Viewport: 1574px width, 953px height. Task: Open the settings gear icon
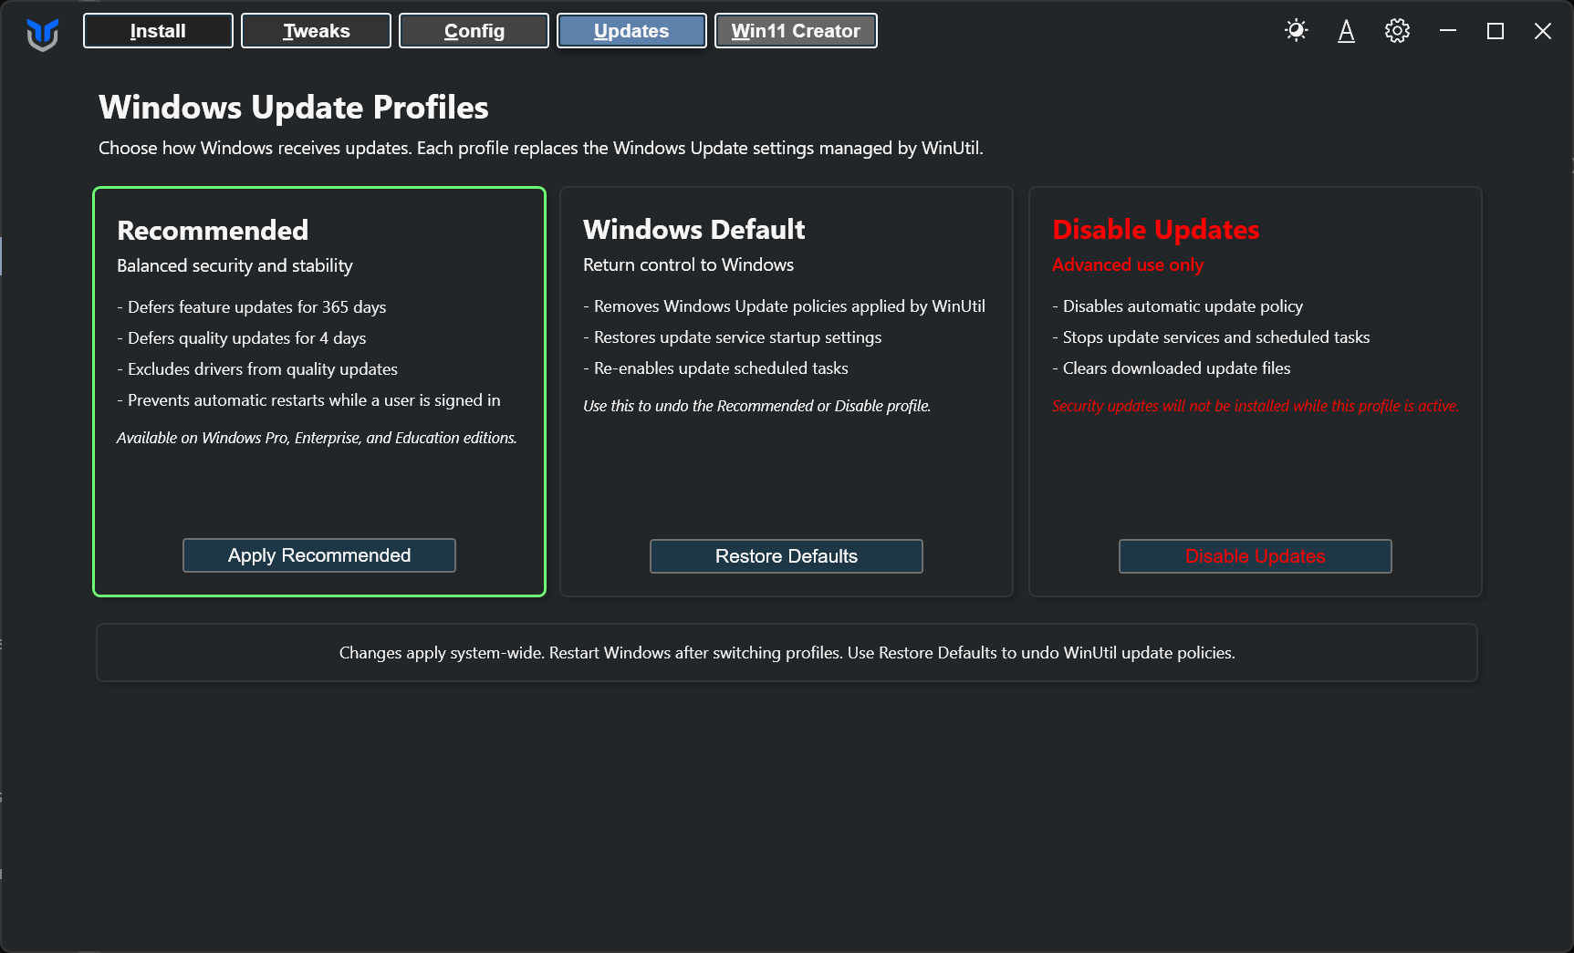coord(1397,31)
